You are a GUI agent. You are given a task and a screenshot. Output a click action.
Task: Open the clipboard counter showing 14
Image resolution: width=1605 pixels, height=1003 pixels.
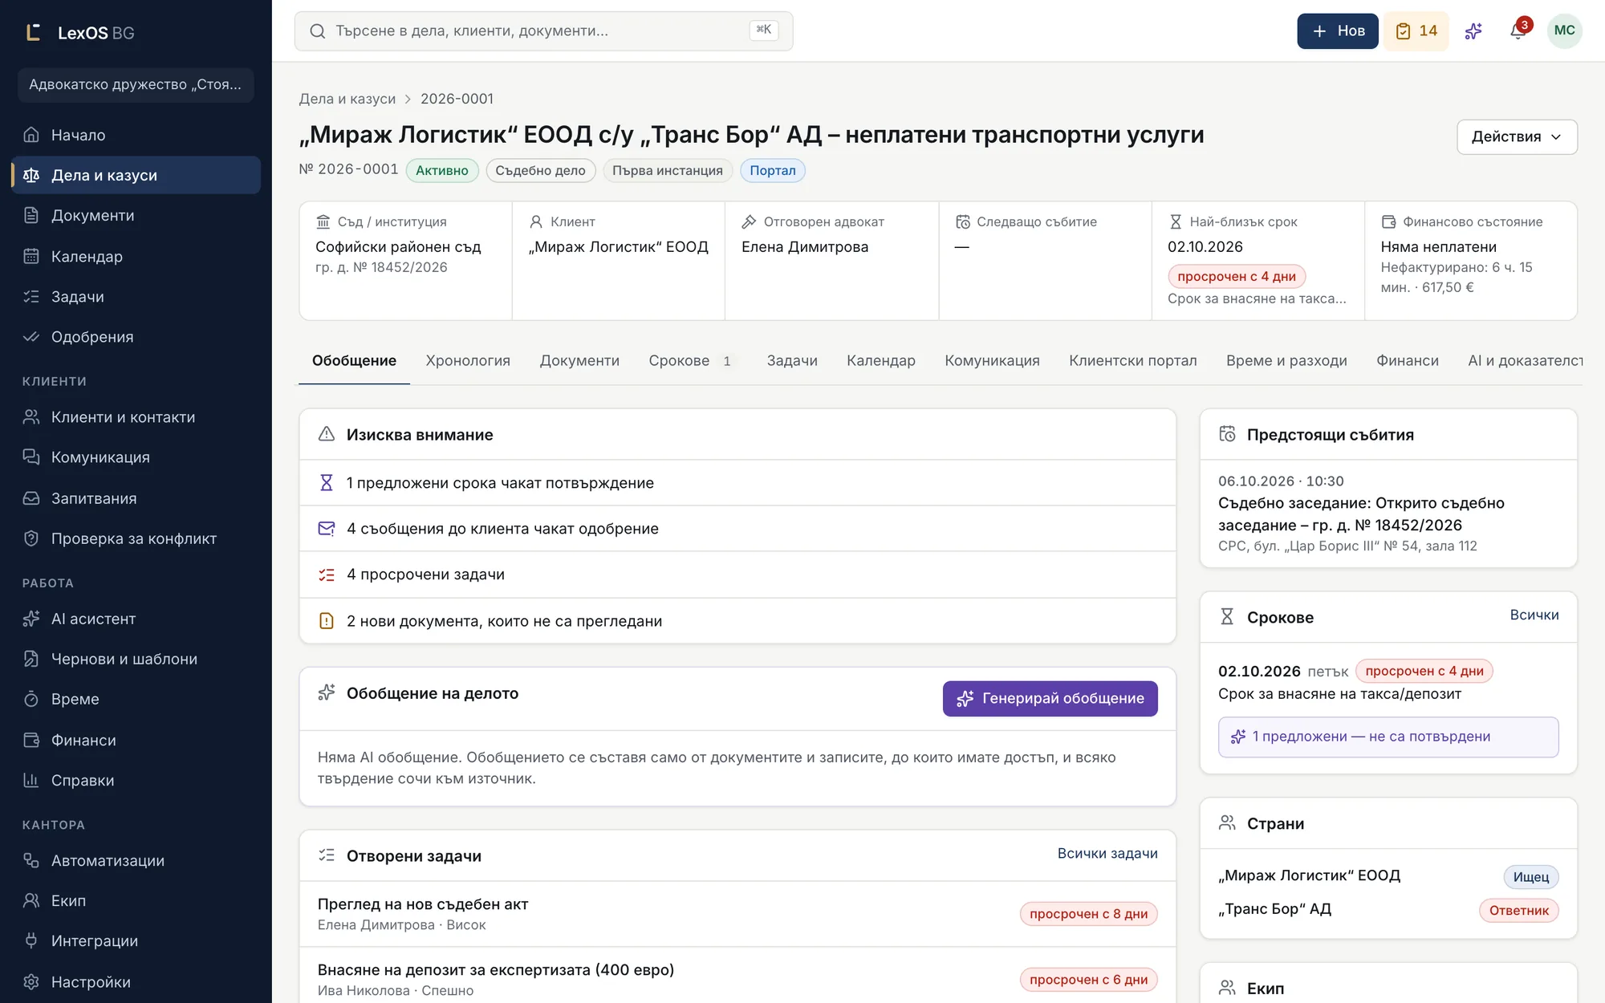1416,31
